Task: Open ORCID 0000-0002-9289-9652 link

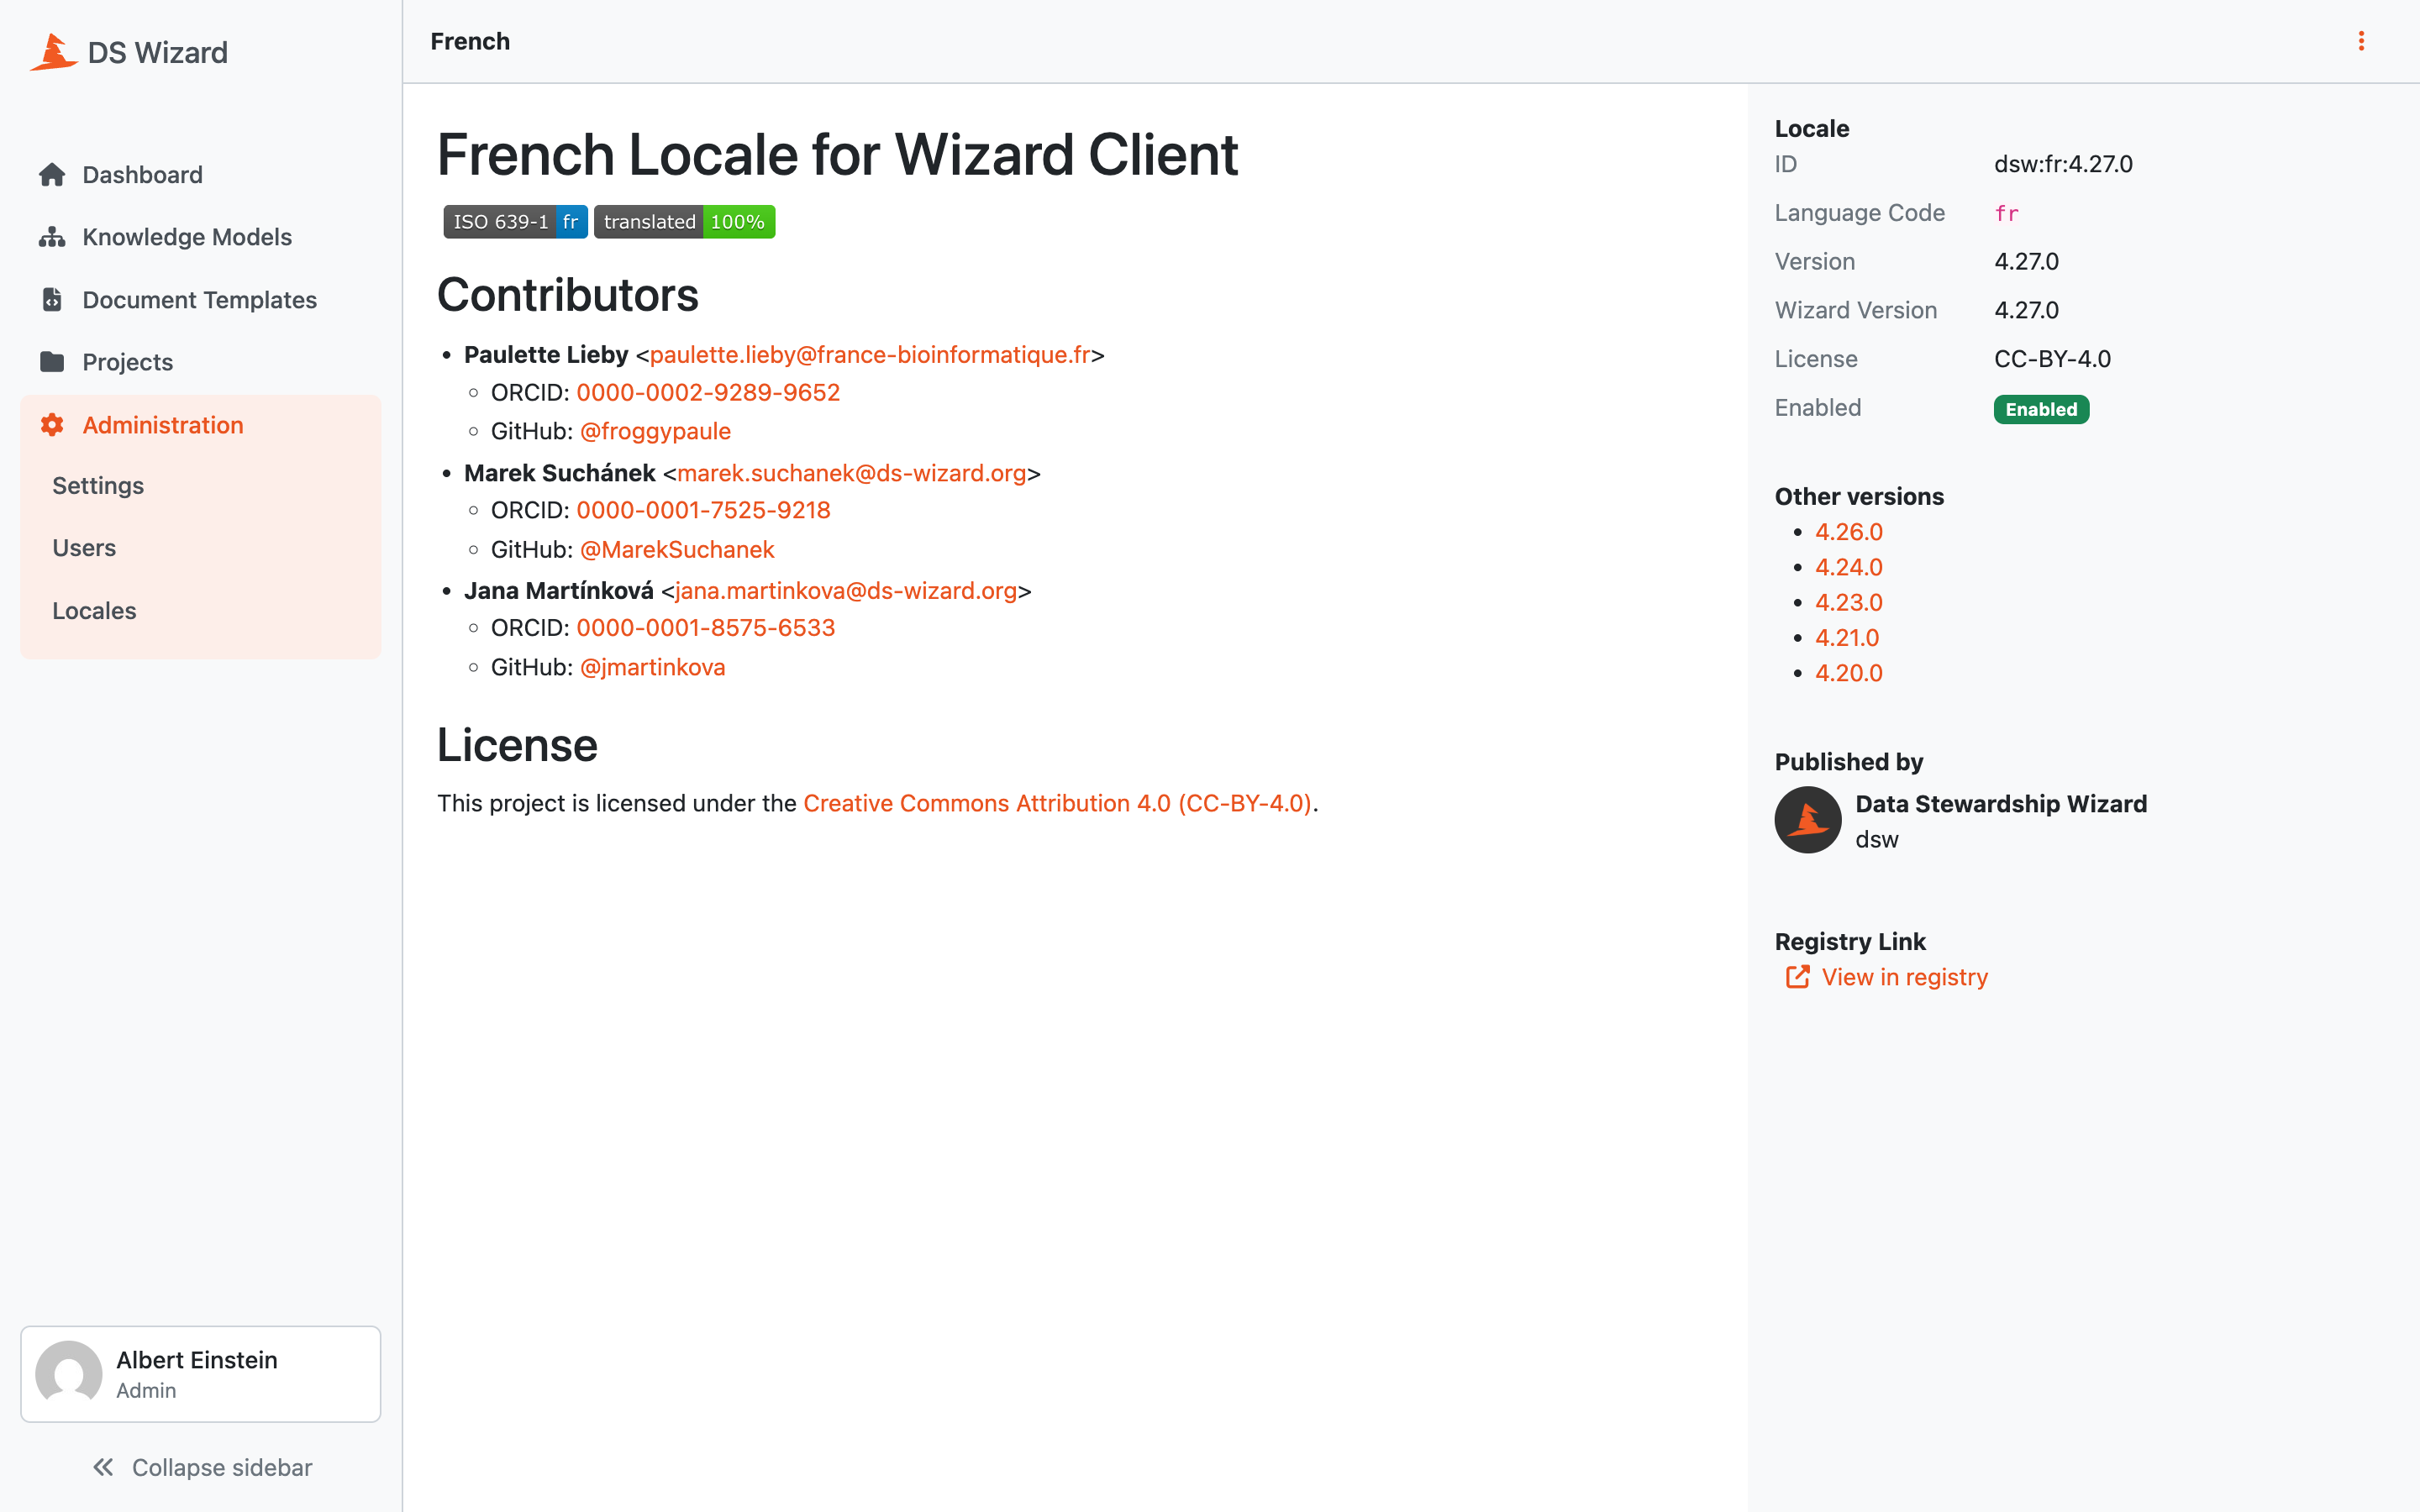Action: pyautogui.click(x=708, y=393)
